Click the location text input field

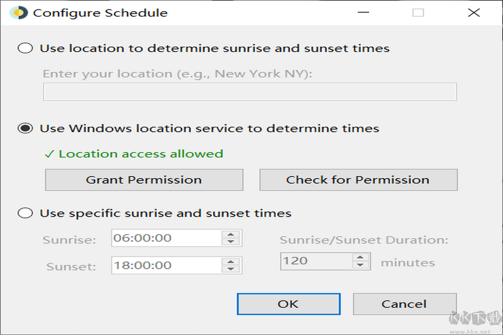[250, 92]
